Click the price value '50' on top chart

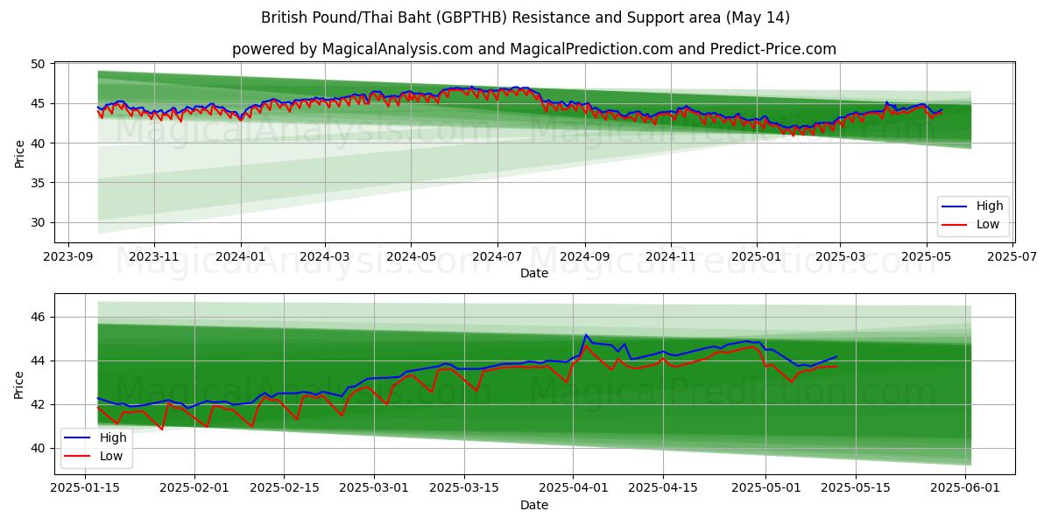[x=40, y=64]
